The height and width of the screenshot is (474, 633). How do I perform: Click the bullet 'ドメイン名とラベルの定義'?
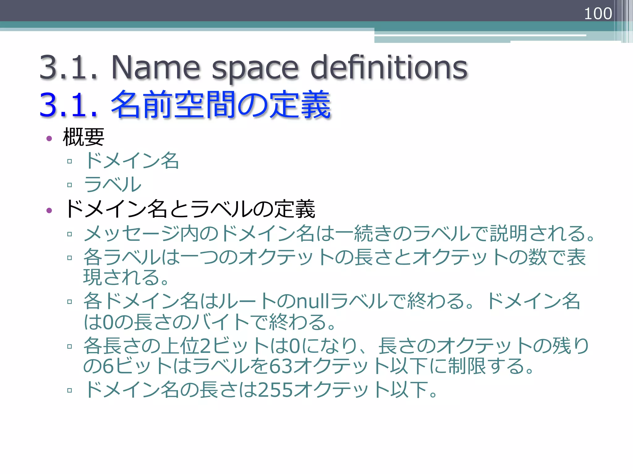coord(189,209)
